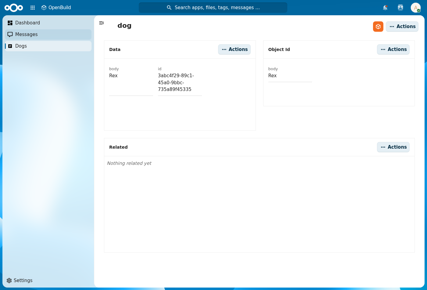
Task: Focus the global search field
Action: (213, 8)
